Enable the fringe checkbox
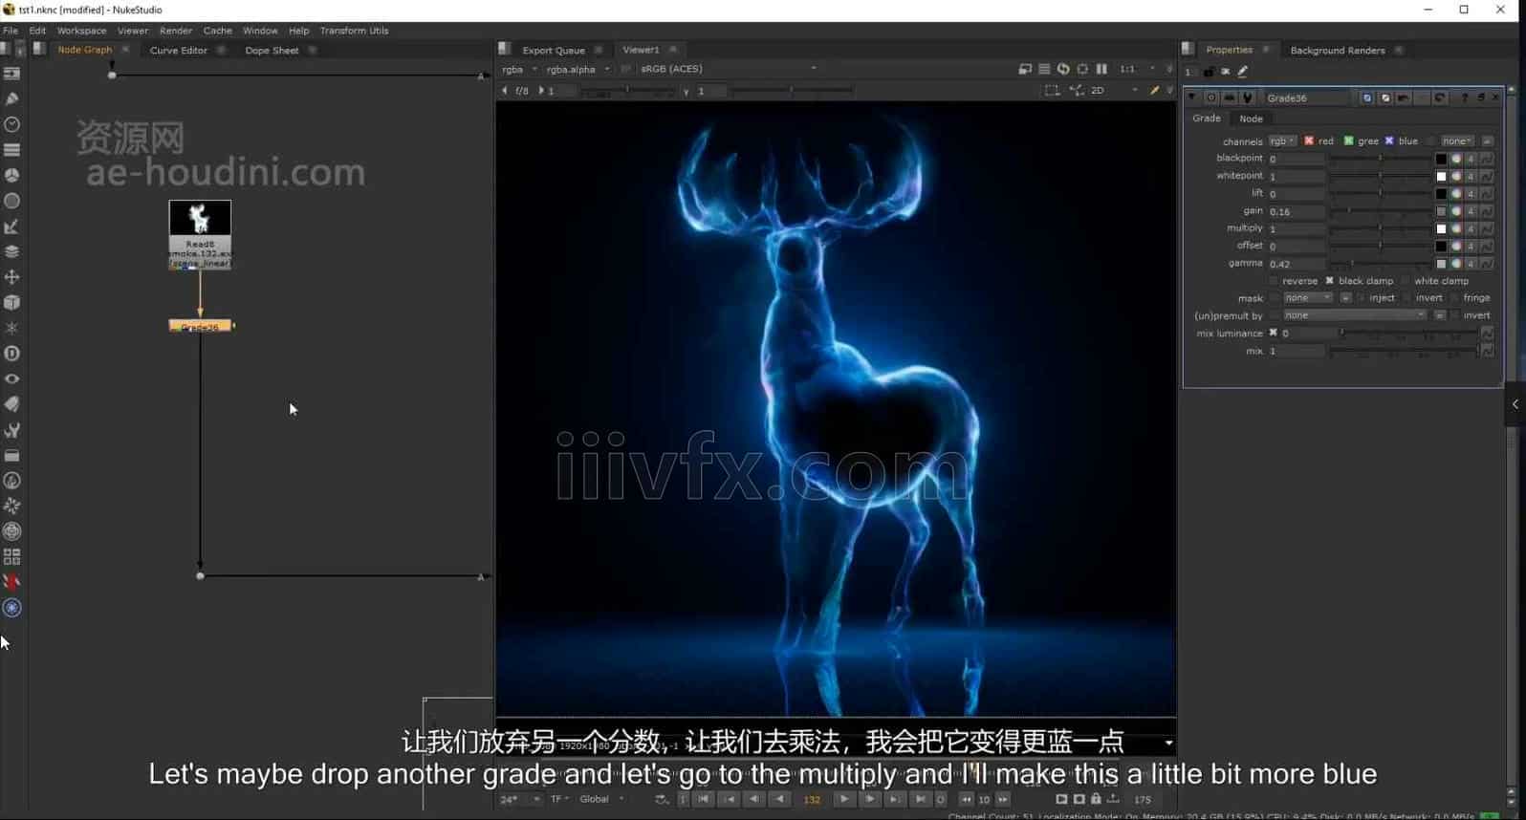The height and width of the screenshot is (820, 1526). (1454, 298)
